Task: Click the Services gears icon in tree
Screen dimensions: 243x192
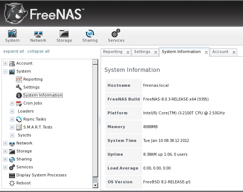Action: pyautogui.click(x=12, y=167)
